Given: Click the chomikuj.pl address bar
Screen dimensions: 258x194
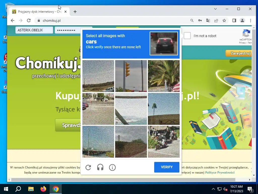Looking at the screenshot, I should [112, 20].
